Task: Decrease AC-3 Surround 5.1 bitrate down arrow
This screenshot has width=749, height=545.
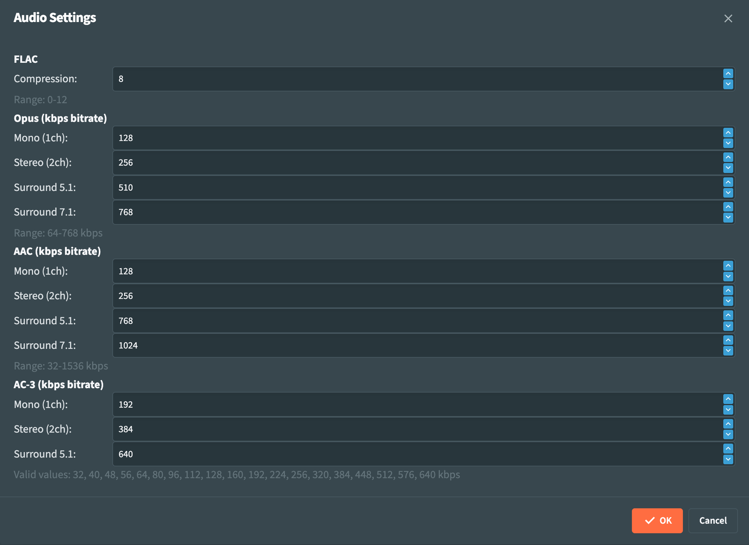Action: pyautogui.click(x=728, y=459)
